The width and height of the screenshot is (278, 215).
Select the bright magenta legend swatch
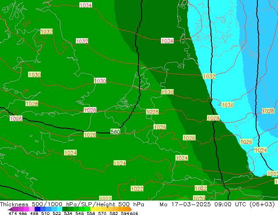click(x=26, y=209)
